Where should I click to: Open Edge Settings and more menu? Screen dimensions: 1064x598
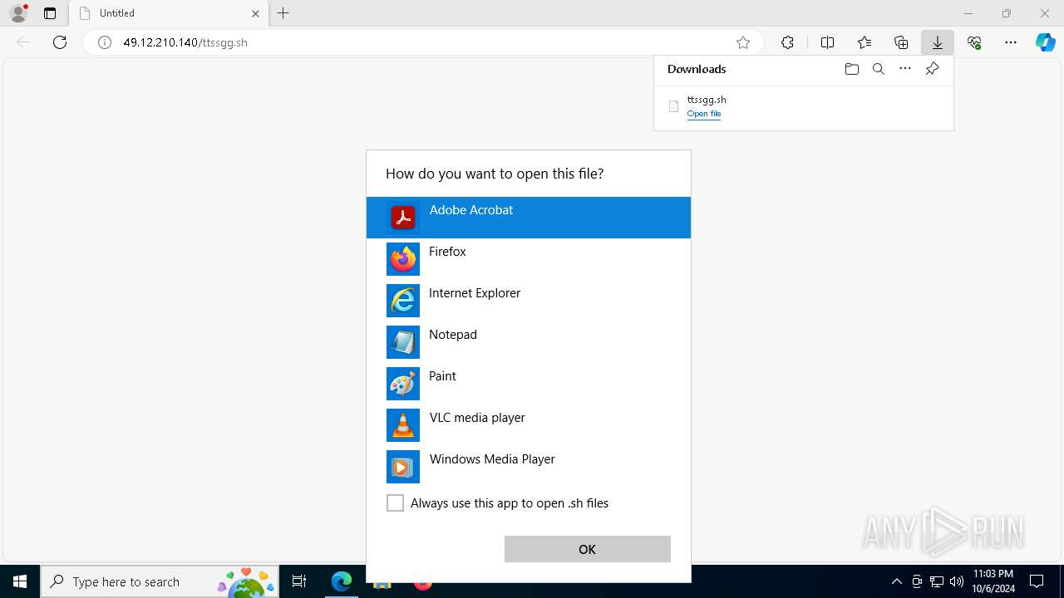pos(1011,42)
